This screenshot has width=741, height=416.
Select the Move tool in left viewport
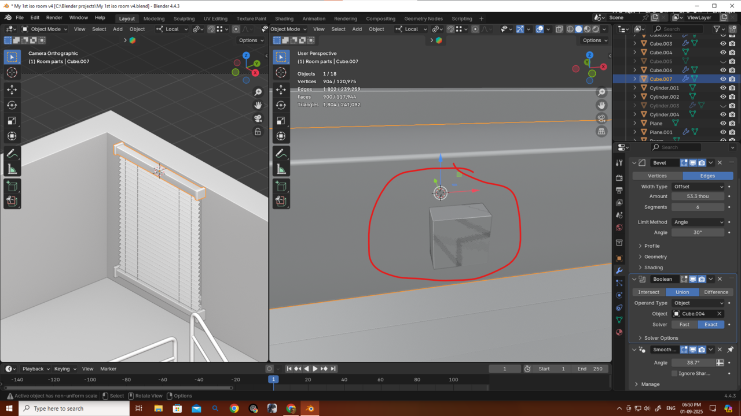pos(12,90)
